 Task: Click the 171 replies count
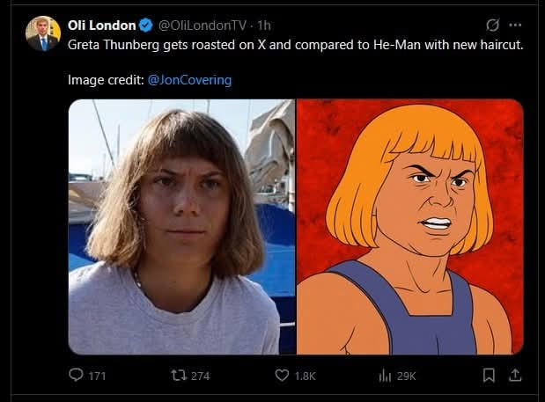97,376
